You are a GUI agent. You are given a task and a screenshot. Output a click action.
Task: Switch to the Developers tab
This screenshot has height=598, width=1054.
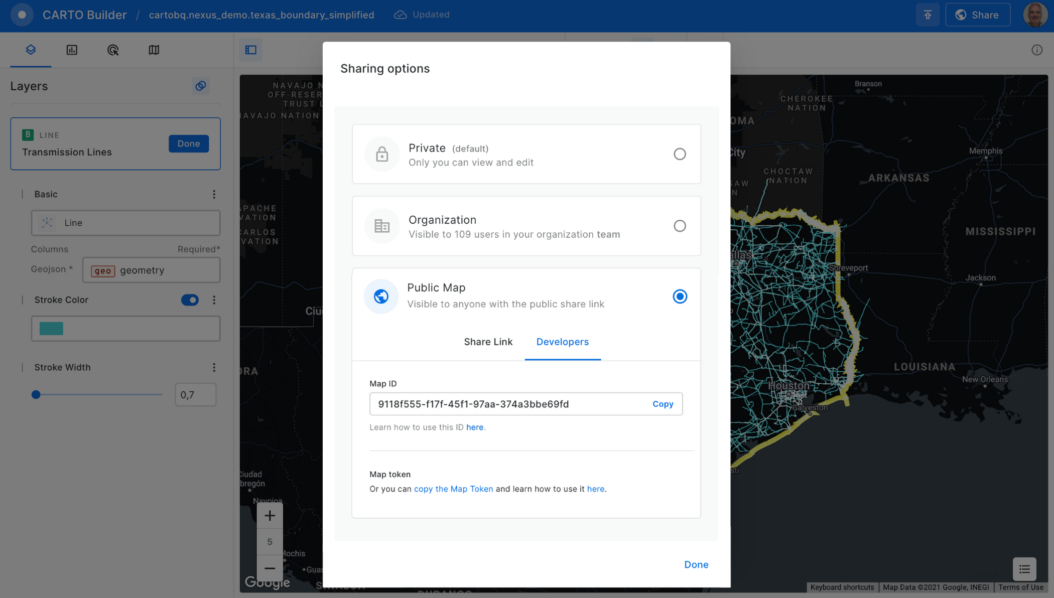(x=563, y=342)
